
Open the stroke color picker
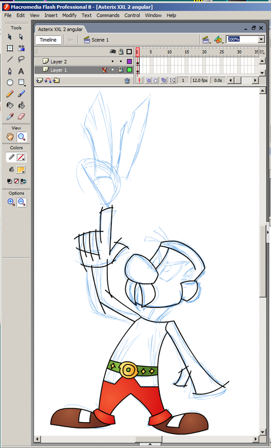click(x=21, y=157)
